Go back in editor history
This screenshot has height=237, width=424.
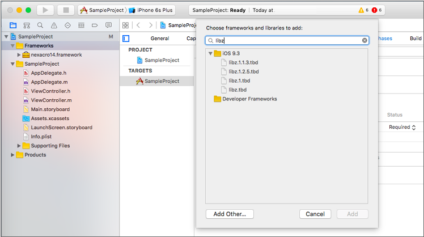tap(138, 25)
